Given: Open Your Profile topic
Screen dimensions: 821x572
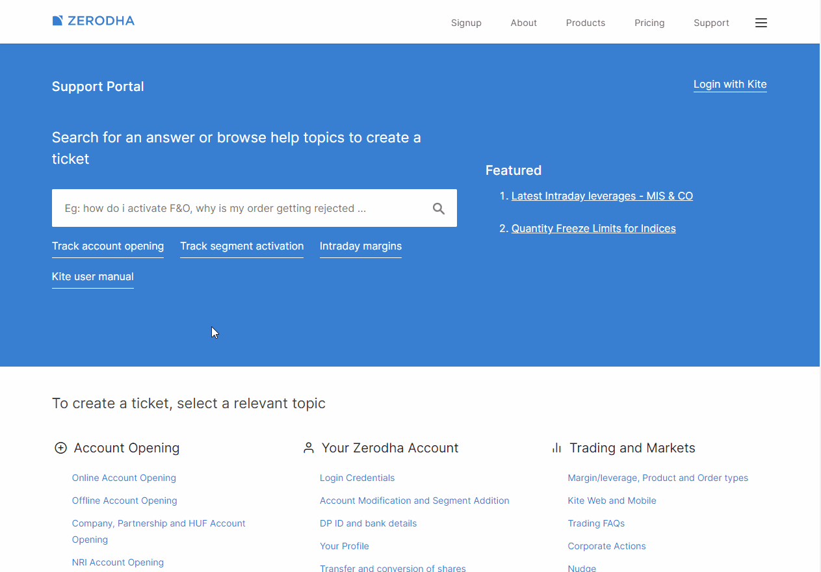Looking at the screenshot, I should coord(345,546).
